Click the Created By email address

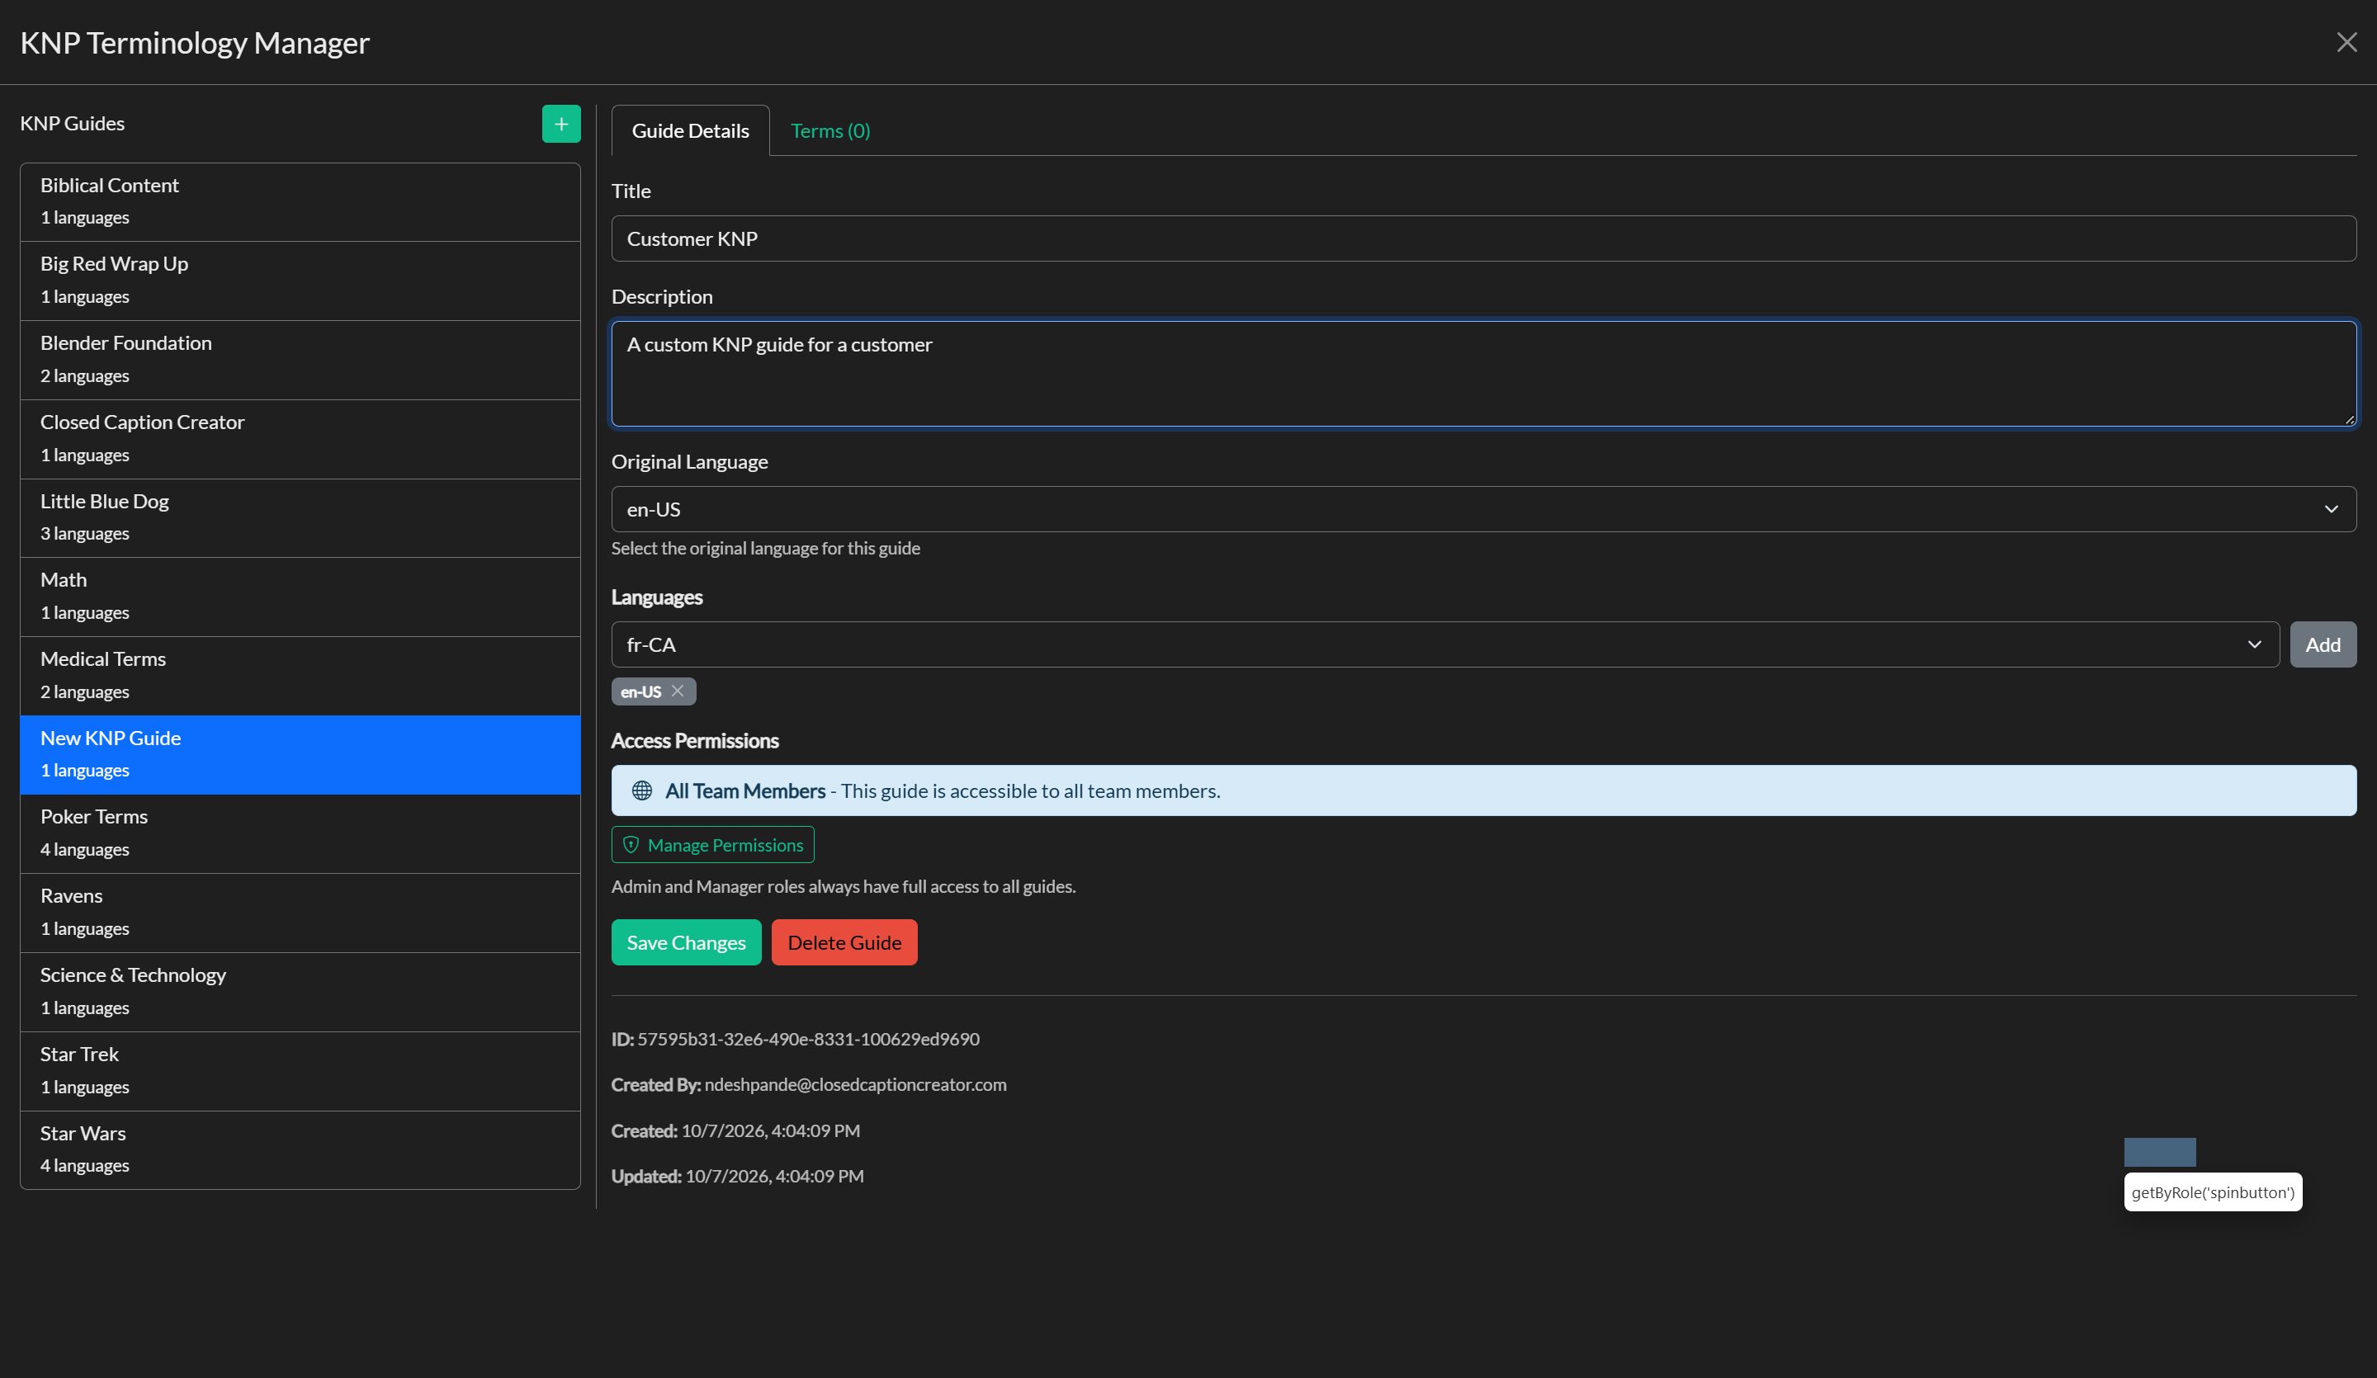pyautogui.click(x=856, y=1085)
